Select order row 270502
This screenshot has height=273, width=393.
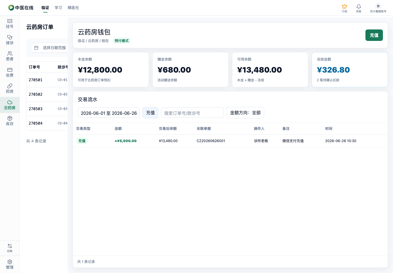point(47,94)
